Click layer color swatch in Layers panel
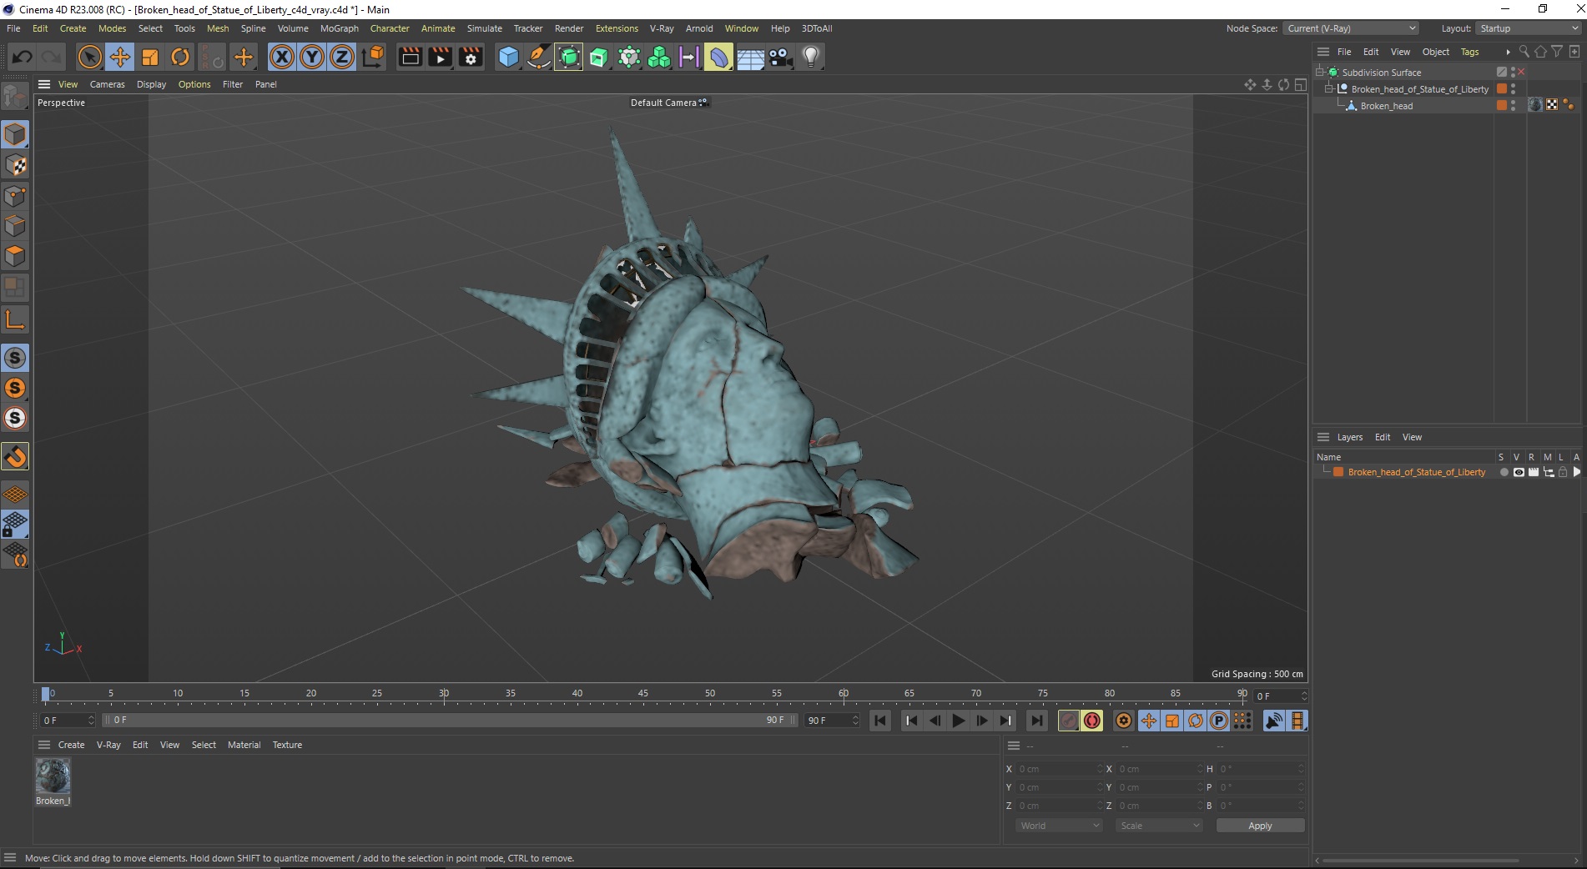Viewport: 1587px width, 869px height. click(x=1338, y=472)
